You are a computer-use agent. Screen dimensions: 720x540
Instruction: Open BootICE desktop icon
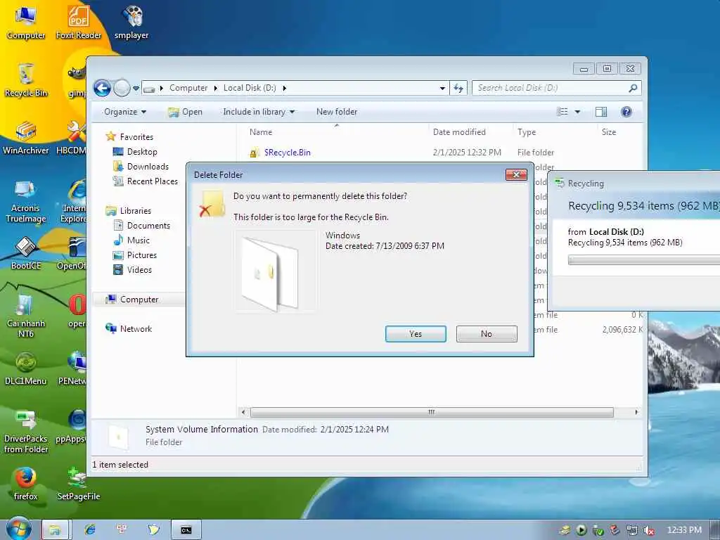(x=26, y=253)
